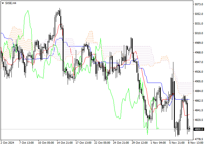
Task: Click the 5 Nov 21:00 time label
Action: tap(177, 143)
